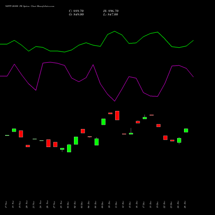
Task: Select the 18 Nov date label
Action: (x=13, y=205)
